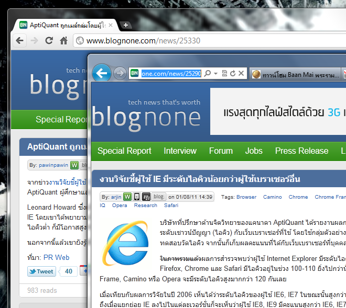Open Safari tag link

(171, 205)
